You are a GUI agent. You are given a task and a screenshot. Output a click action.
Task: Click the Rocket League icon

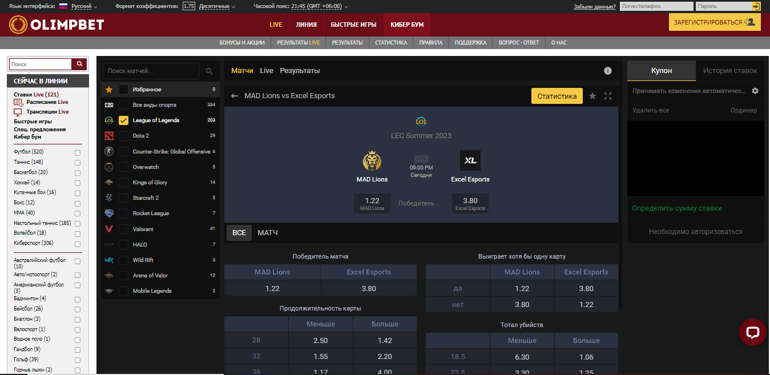click(109, 213)
